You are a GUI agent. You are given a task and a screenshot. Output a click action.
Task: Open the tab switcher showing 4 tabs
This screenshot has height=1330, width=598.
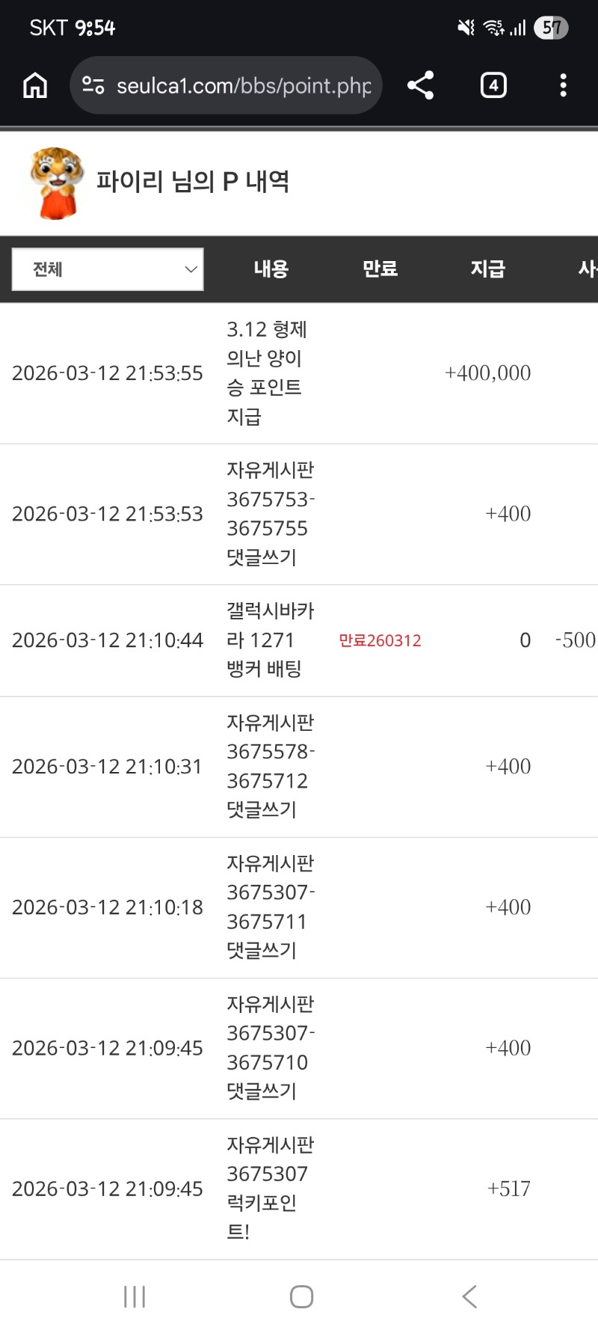click(x=493, y=85)
